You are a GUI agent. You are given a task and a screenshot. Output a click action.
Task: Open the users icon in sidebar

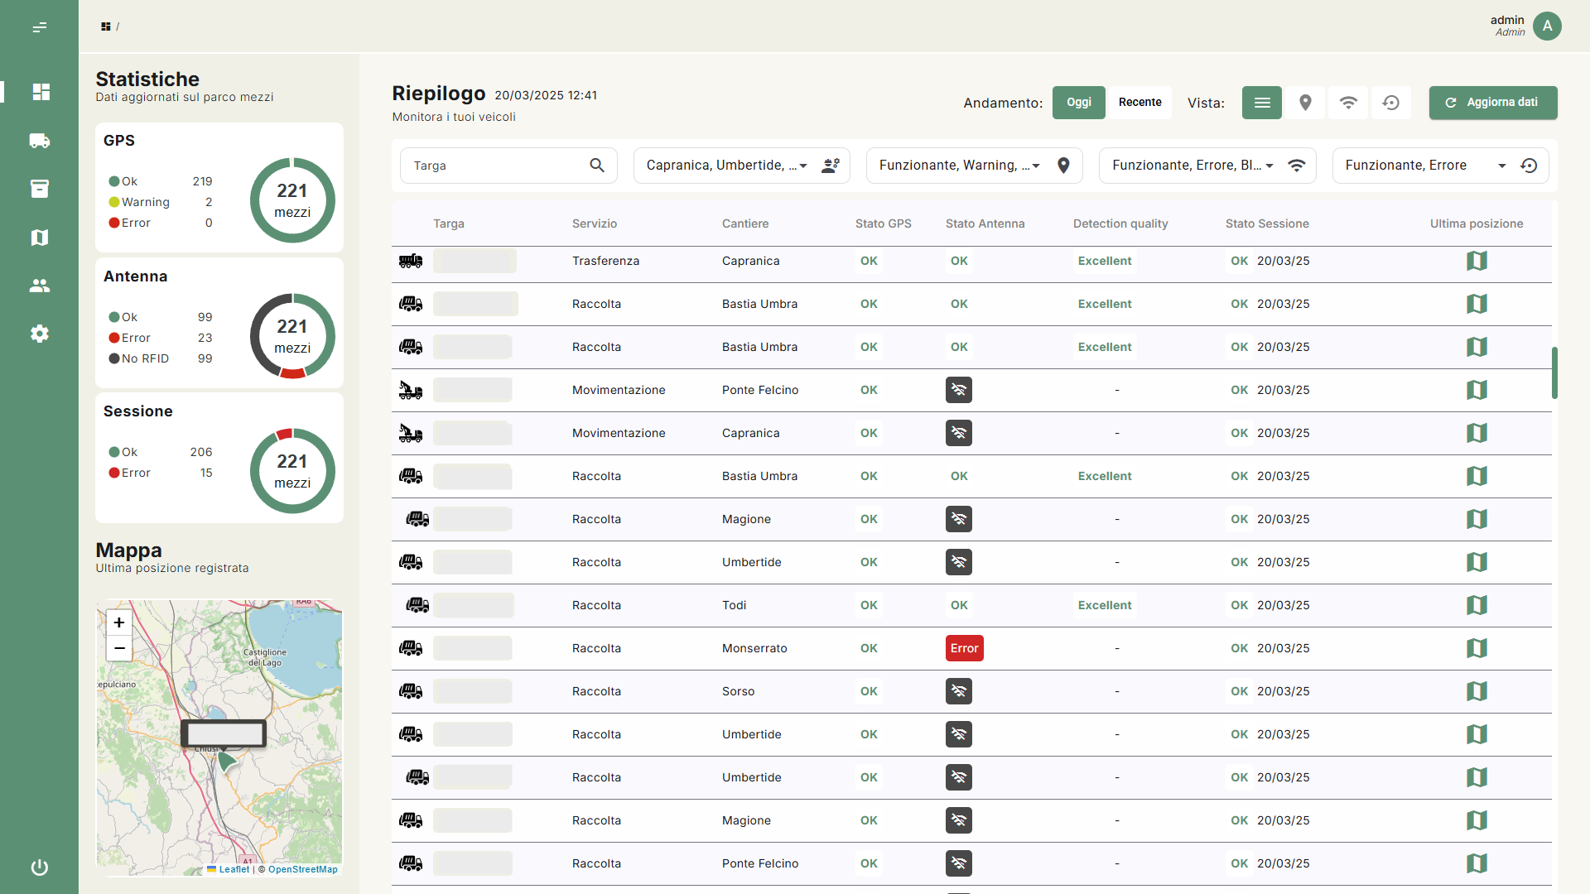(x=39, y=286)
